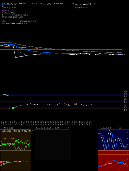Click the '+DY: 32.67' value in ADX panel
The image size is (129, 171).
18,131
